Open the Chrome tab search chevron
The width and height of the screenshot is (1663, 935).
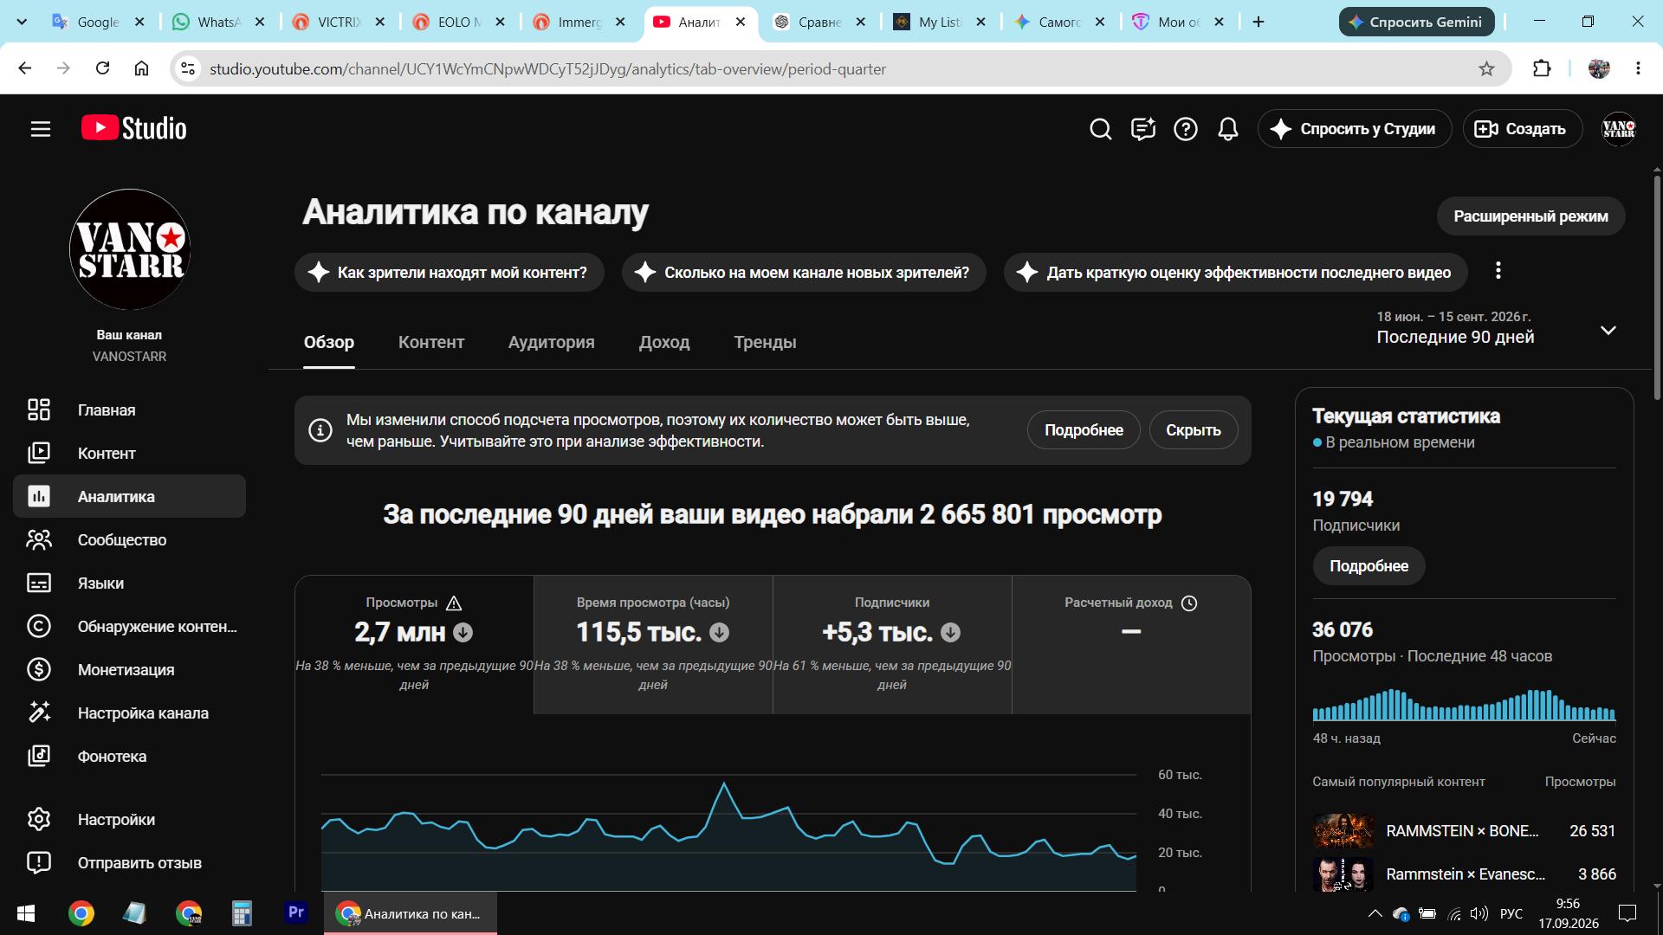(x=22, y=22)
